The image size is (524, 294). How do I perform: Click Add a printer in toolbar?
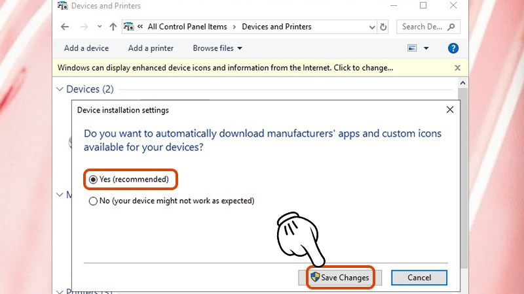151,48
